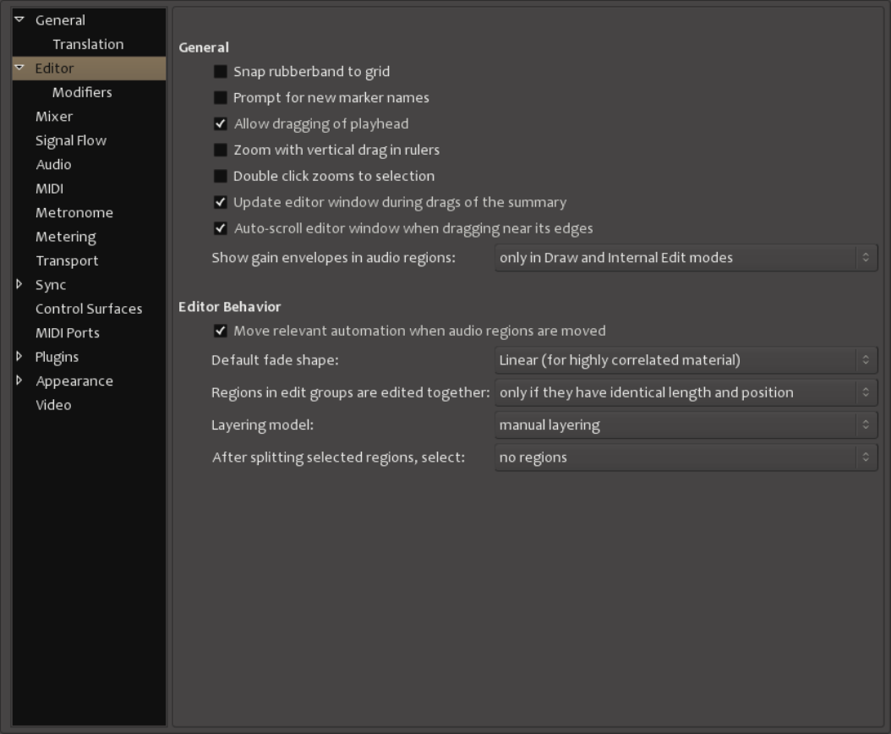Screen dimensions: 891x734
Task: Enable Zoom with vertical drag in rulers
Action: click(x=221, y=151)
